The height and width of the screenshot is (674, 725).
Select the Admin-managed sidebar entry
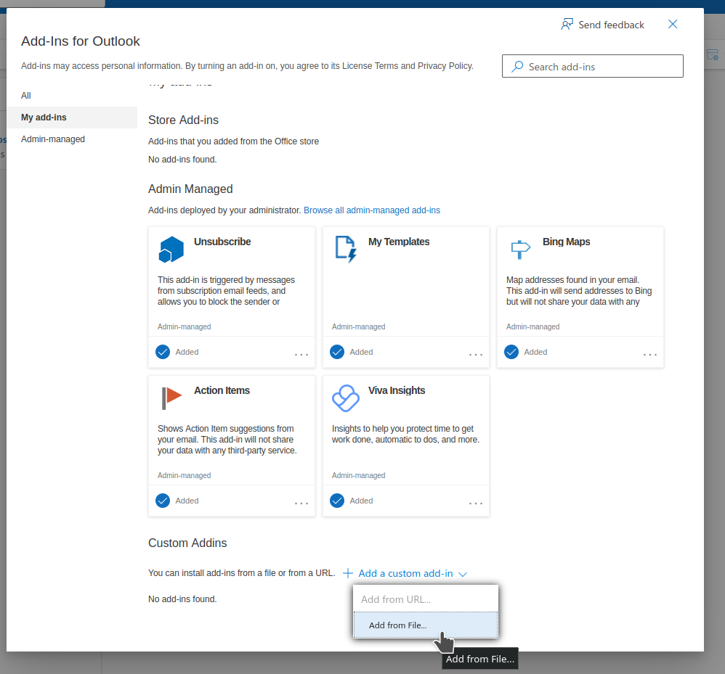[52, 139]
